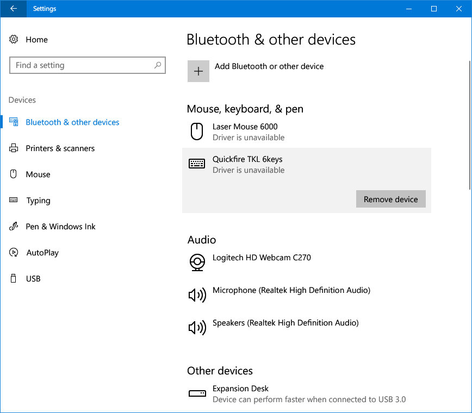Click 'Driver is unavailable' under Laser Mouse
Image resolution: width=472 pixels, height=413 pixels.
tap(249, 137)
